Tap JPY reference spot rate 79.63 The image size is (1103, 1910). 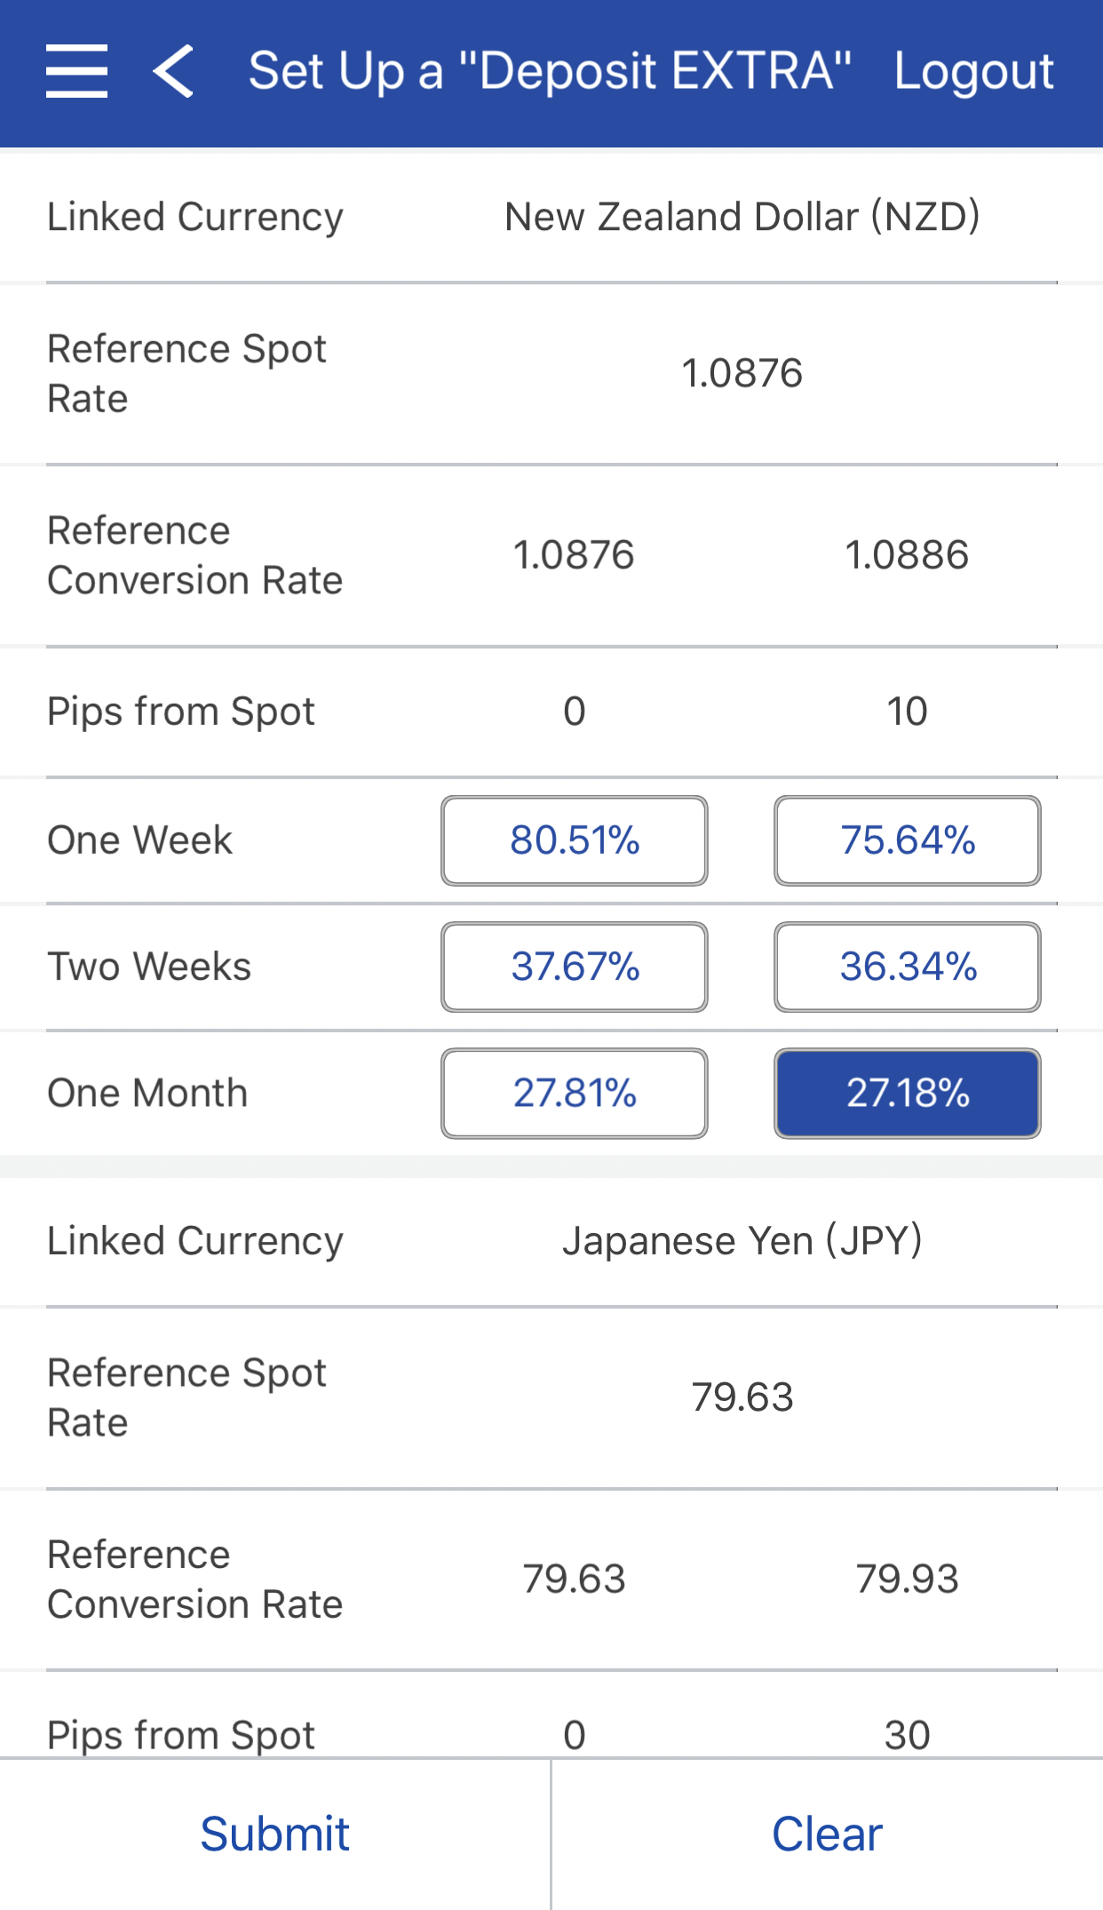[742, 1397]
